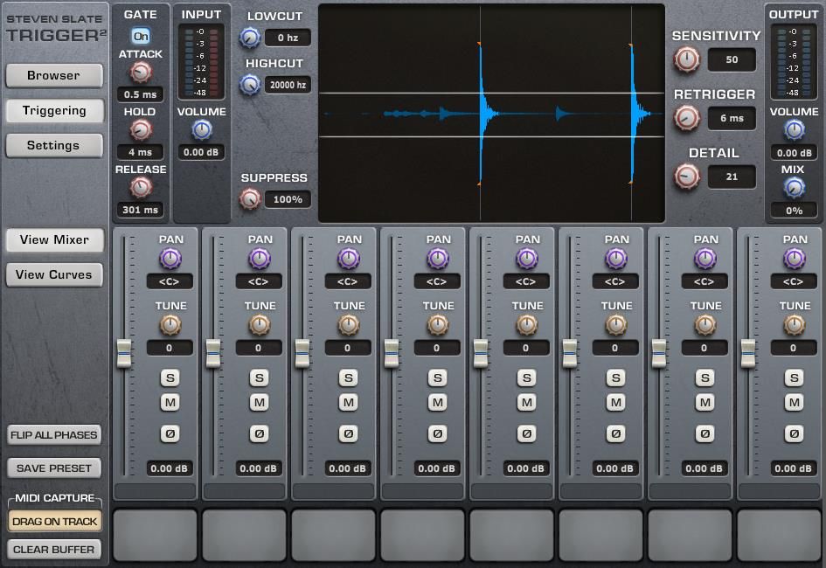Click the Detail knob

(687, 177)
